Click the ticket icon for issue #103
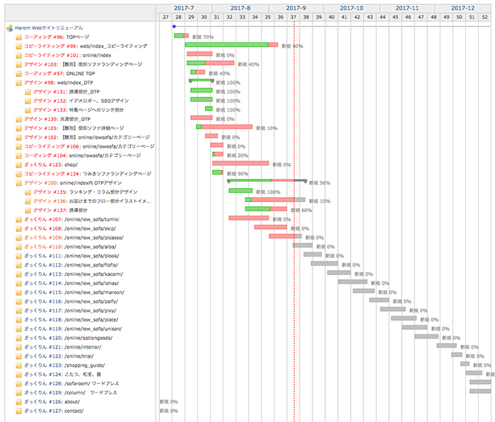495x422 pixels. pos(18,65)
